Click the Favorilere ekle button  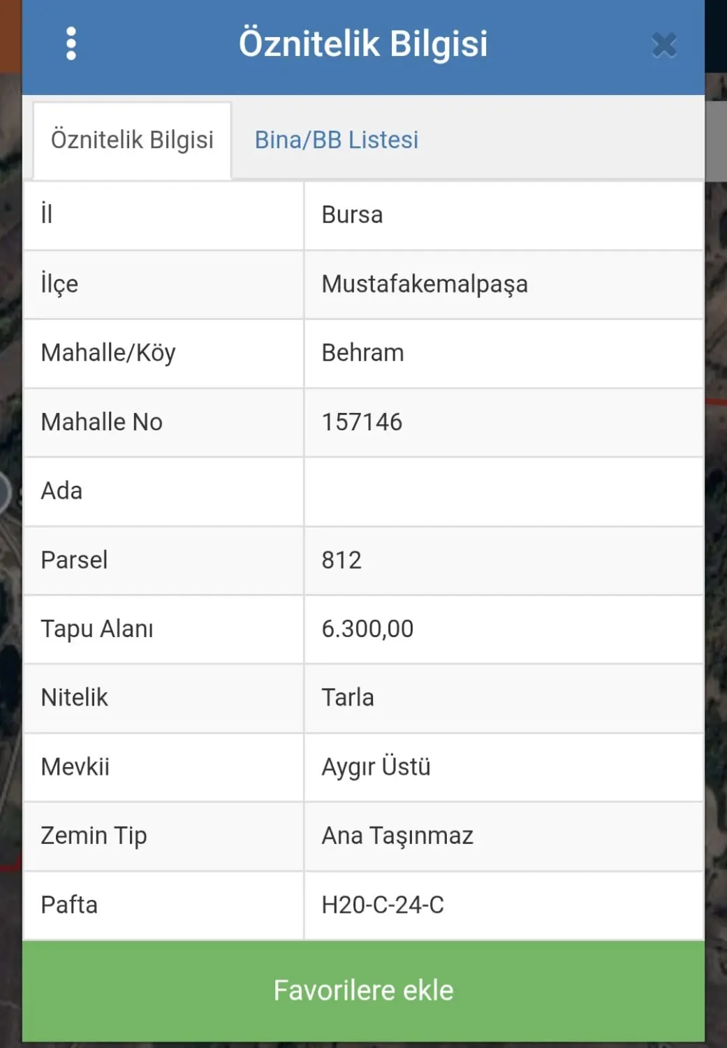pos(363,991)
